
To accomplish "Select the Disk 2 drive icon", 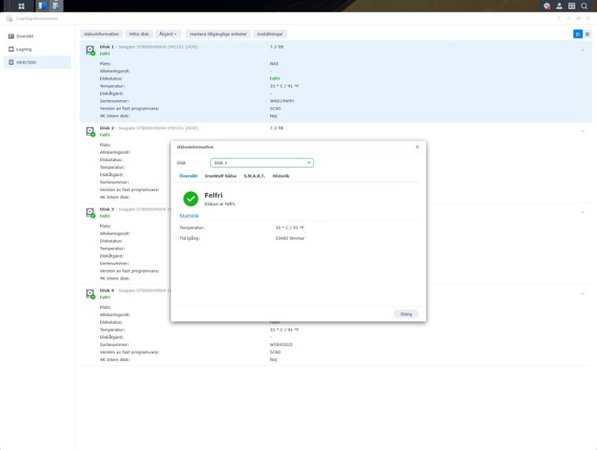I will pos(90,132).
